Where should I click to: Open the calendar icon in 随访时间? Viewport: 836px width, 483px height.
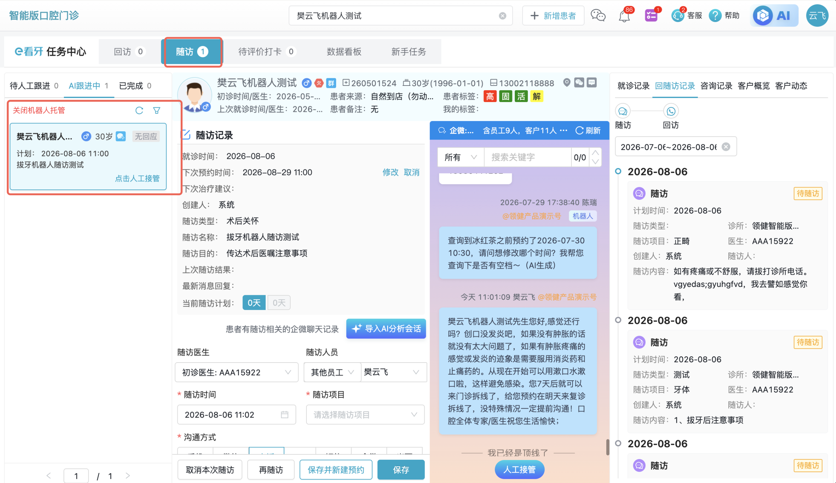[284, 415]
